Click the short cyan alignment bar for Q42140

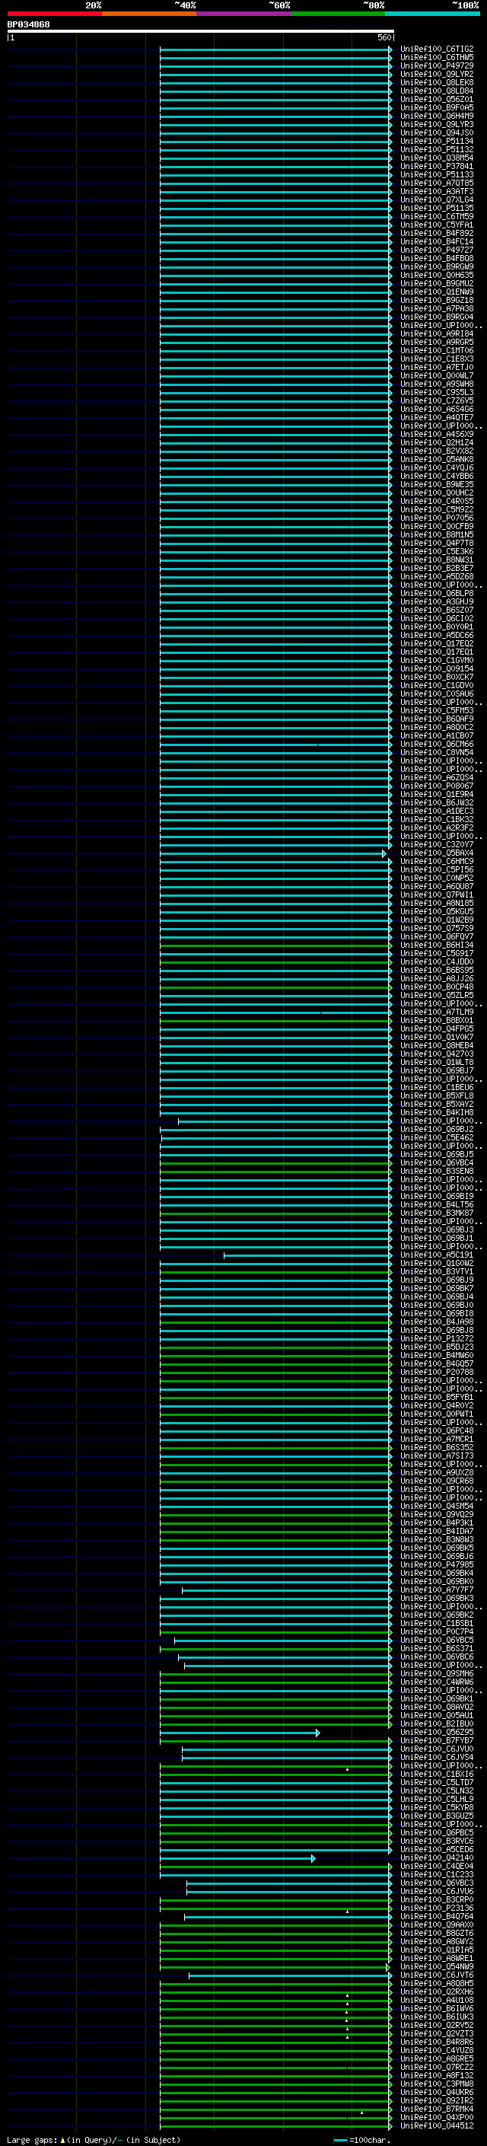[238, 1858]
